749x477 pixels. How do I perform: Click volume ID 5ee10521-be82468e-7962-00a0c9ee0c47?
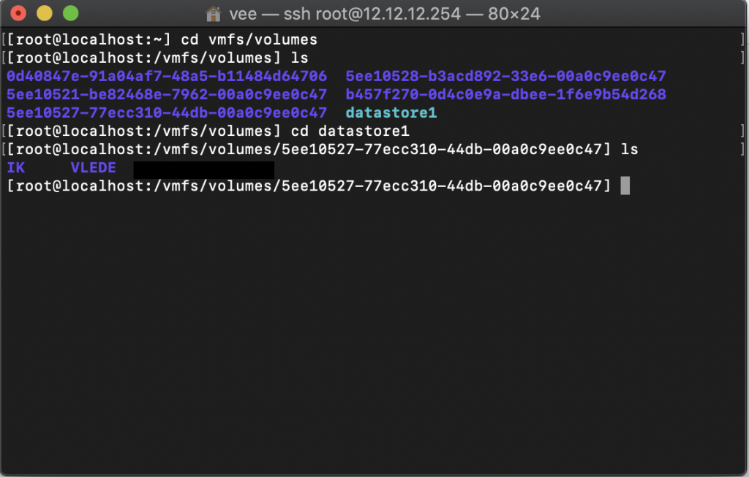click(x=167, y=94)
